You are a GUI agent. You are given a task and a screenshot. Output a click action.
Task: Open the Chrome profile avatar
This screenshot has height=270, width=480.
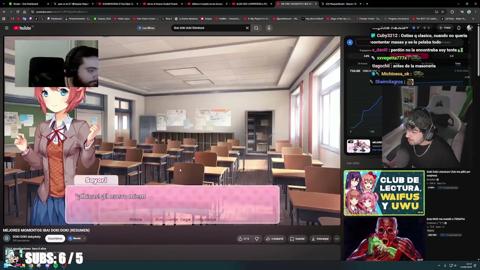click(x=469, y=12)
